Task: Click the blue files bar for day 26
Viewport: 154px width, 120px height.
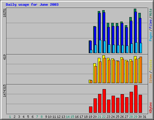Action: (122, 34)
